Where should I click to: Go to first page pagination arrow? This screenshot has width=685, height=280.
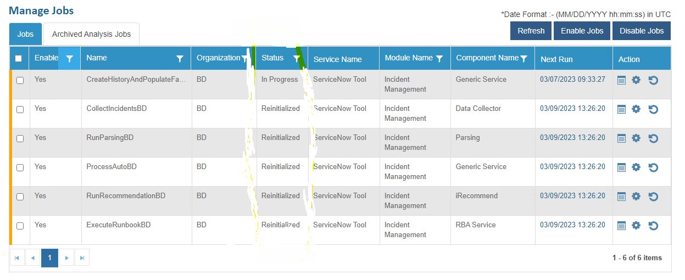pyautogui.click(x=17, y=257)
